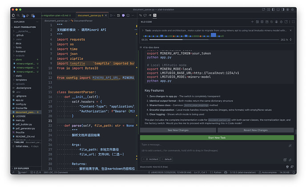
Task: Click the purple Kilo Code icon in editor toolbar
Action: [123, 15]
